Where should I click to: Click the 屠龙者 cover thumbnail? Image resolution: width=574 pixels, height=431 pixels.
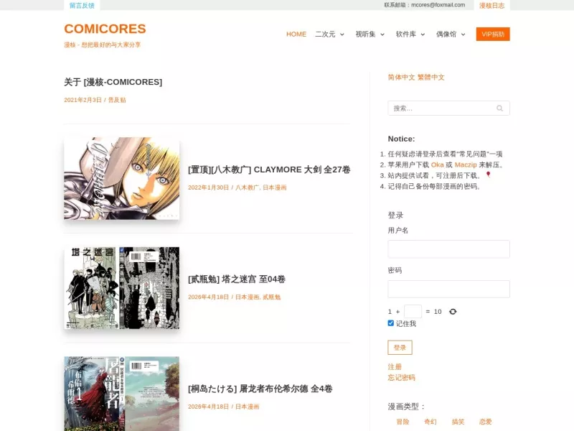click(x=121, y=394)
